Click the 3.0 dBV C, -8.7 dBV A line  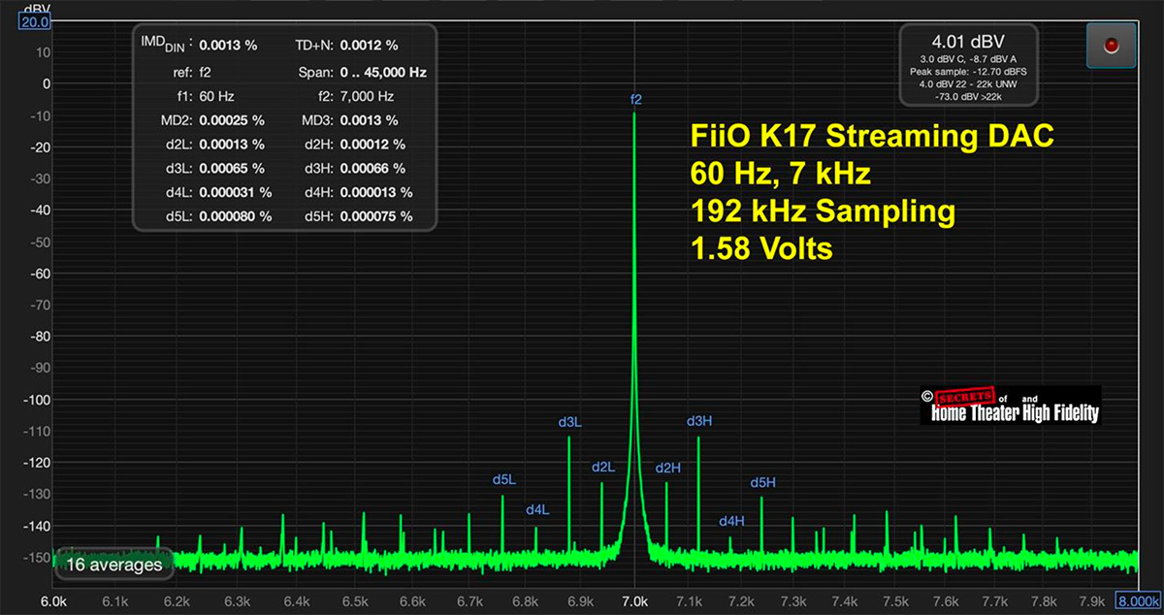968,59
